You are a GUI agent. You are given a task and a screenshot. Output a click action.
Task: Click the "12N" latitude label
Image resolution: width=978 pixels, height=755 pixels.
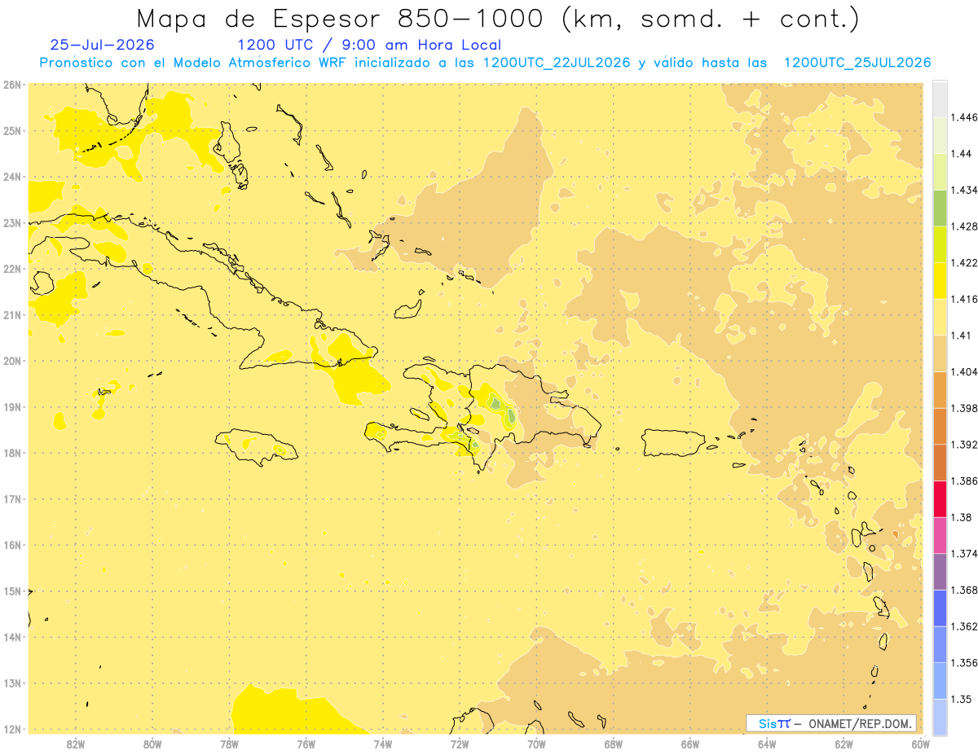tap(12, 729)
